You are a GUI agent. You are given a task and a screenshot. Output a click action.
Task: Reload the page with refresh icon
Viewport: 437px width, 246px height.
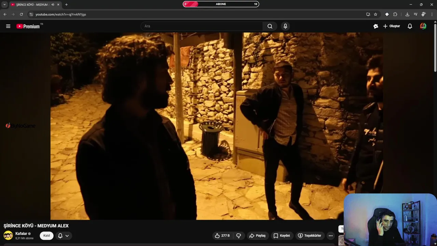pyautogui.click(x=22, y=14)
